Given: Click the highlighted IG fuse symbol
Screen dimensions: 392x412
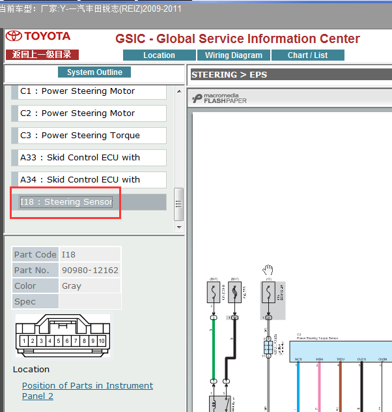Looking at the screenshot, I should click(268, 292).
